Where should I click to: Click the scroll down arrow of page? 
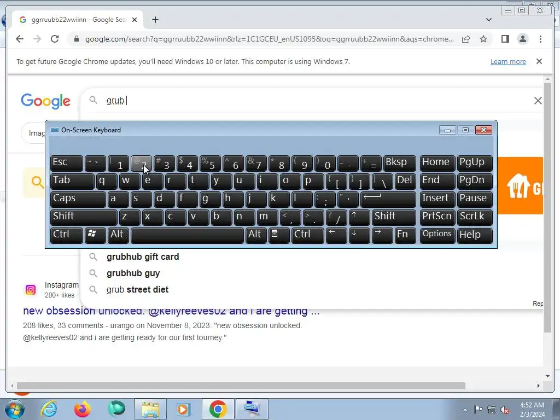(547, 376)
